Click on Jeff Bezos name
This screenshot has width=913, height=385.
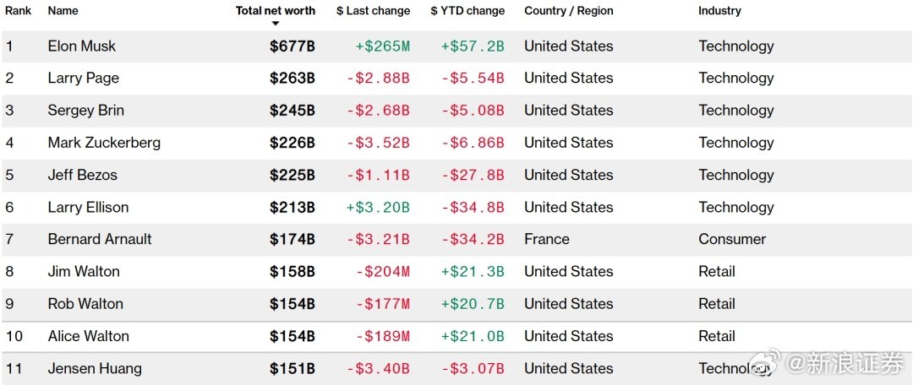pyautogui.click(x=83, y=175)
